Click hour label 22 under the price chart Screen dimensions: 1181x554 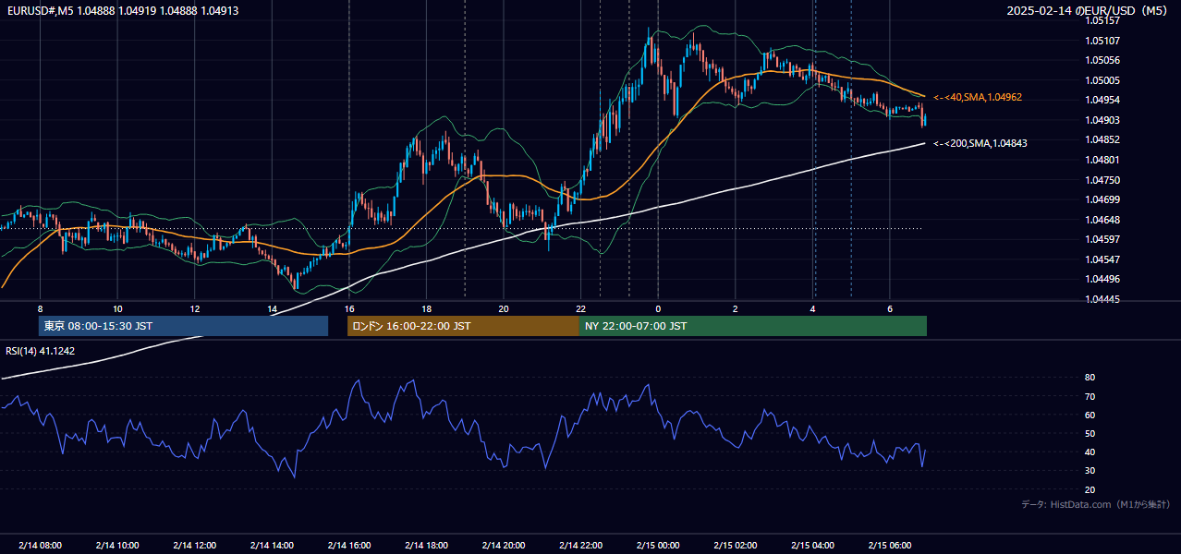point(580,308)
